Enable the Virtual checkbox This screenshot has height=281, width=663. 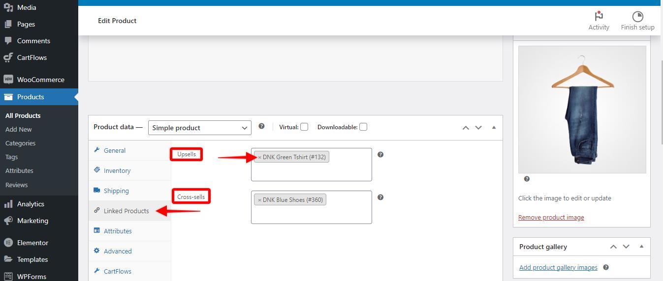[304, 127]
